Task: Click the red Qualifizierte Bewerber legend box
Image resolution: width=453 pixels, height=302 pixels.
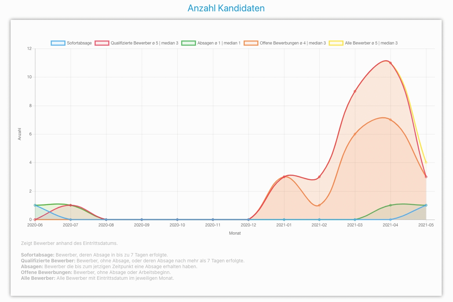Action: pos(102,43)
